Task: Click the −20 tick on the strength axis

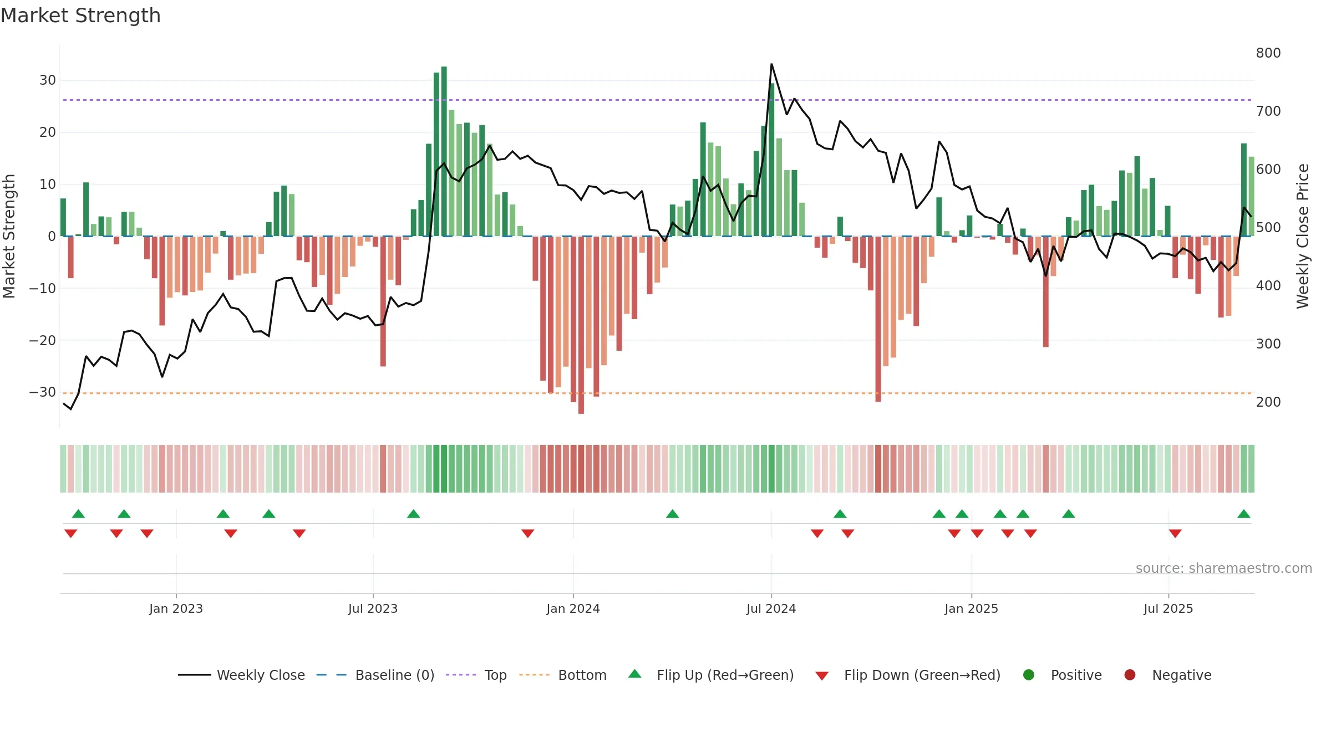Action: point(43,340)
